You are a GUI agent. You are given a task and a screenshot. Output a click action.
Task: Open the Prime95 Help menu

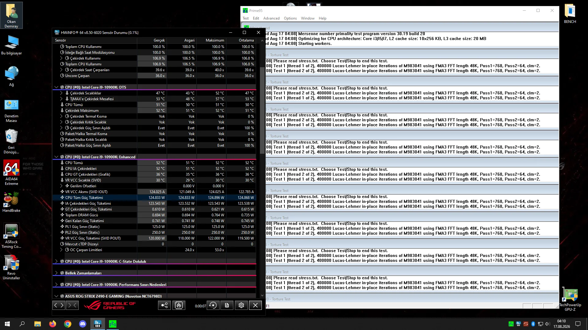pyautogui.click(x=322, y=18)
